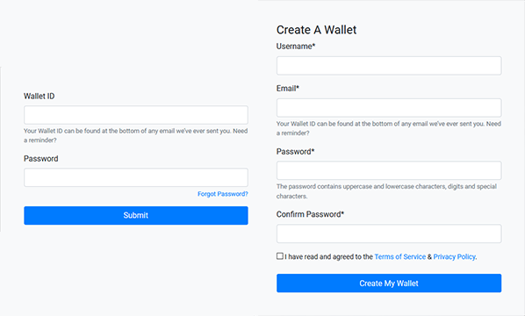The image size is (525, 316).
Task: Click the Create A Wallet heading
Action: coord(316,30)
